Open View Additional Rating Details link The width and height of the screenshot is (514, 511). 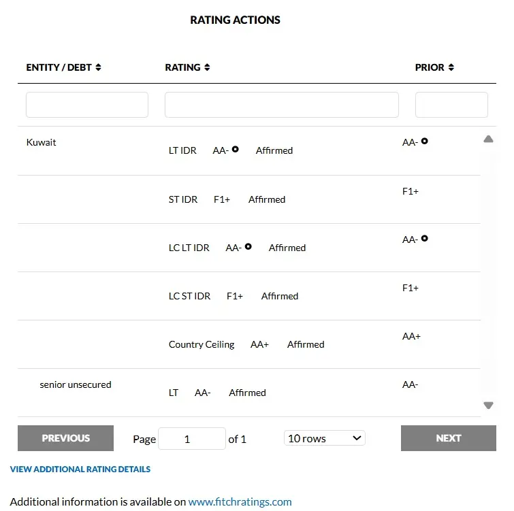click(80, 469)
